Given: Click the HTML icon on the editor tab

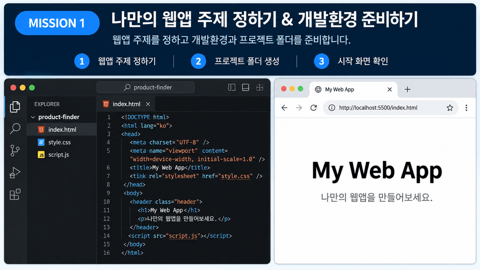Looking at the screenshot, I should pos(105,104).
